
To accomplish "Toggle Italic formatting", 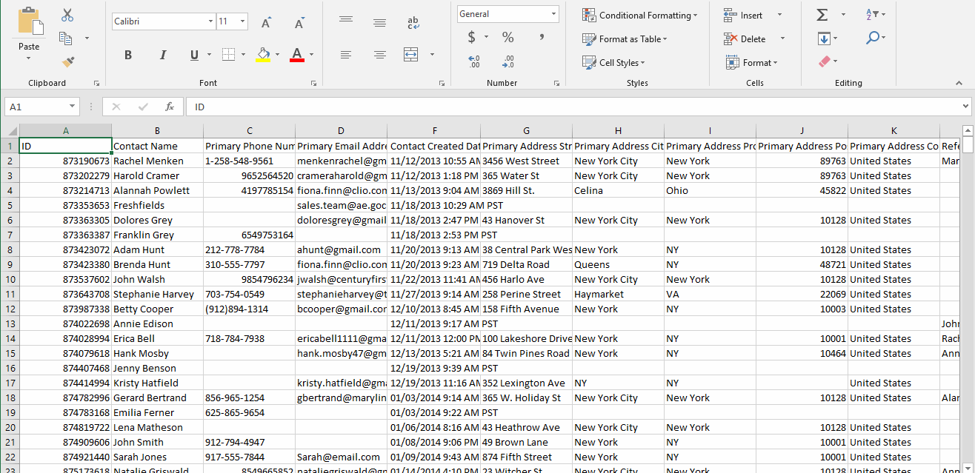I will pos(162,55).
